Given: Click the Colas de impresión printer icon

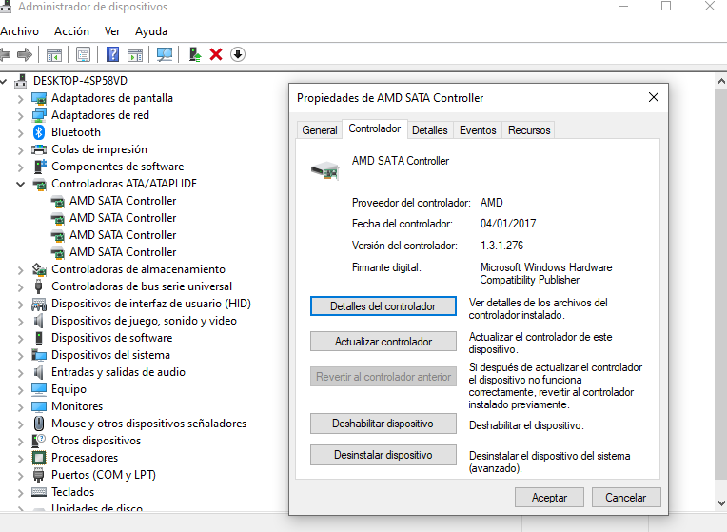Looking at the screenshot, I should (39, 149).
